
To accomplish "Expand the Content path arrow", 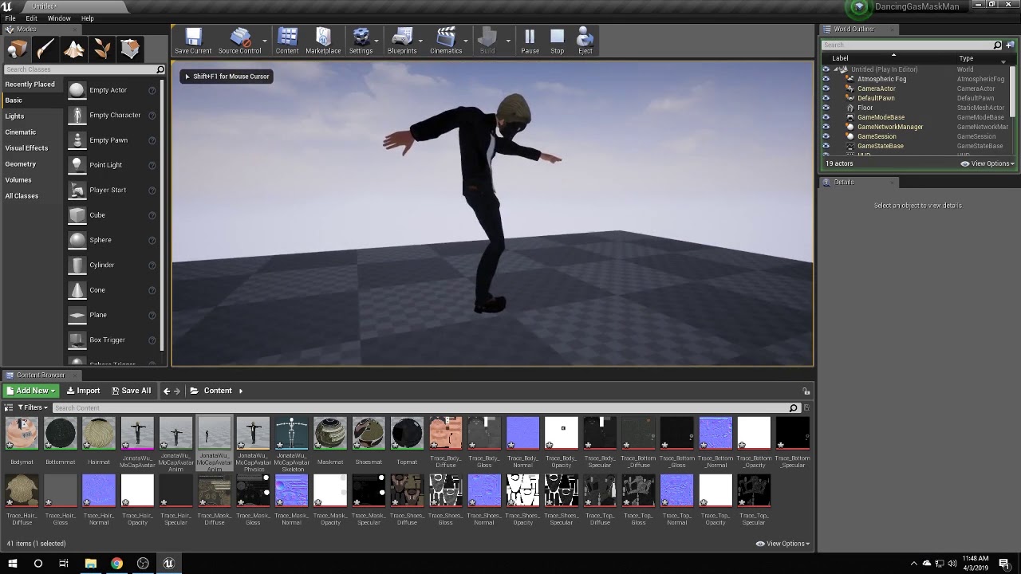I will [x=241, y=391].
